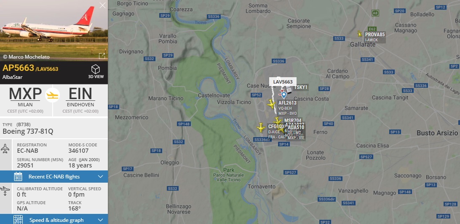Viewport: 460px width, 224px height.
Task: Click the chevron beside Recent EC-NAB flights
Action: pos(100,177)
